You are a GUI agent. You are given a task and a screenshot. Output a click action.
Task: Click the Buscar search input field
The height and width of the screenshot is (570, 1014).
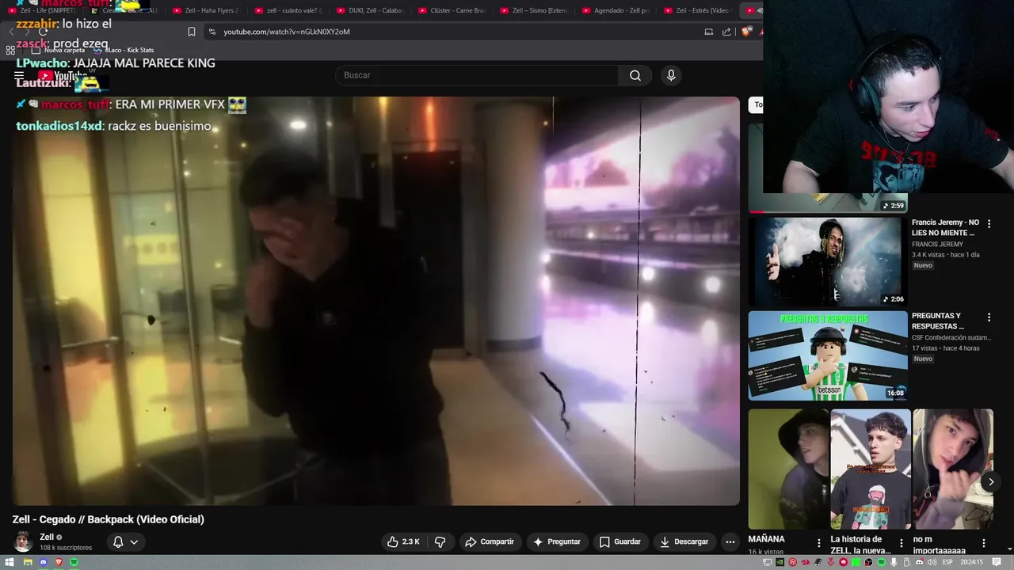tap(477, 75)
